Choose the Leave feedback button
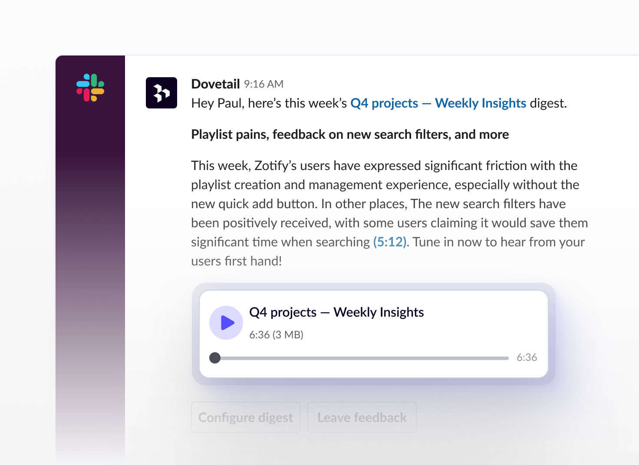Viewport: 639px width, 465px height. (x=362, y=417)
